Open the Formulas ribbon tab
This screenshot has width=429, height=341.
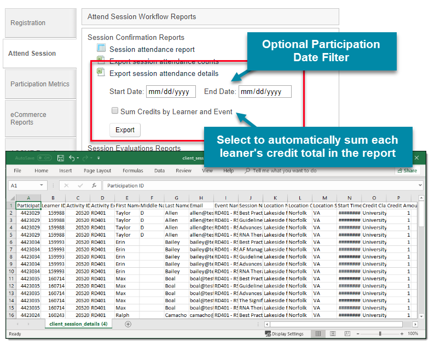pyautogui.click(x=132, y=170)
